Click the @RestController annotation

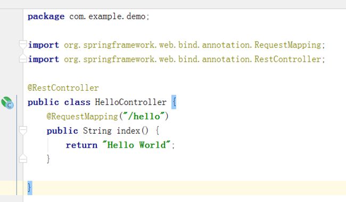pyautogui.click(x=63, y=88)
